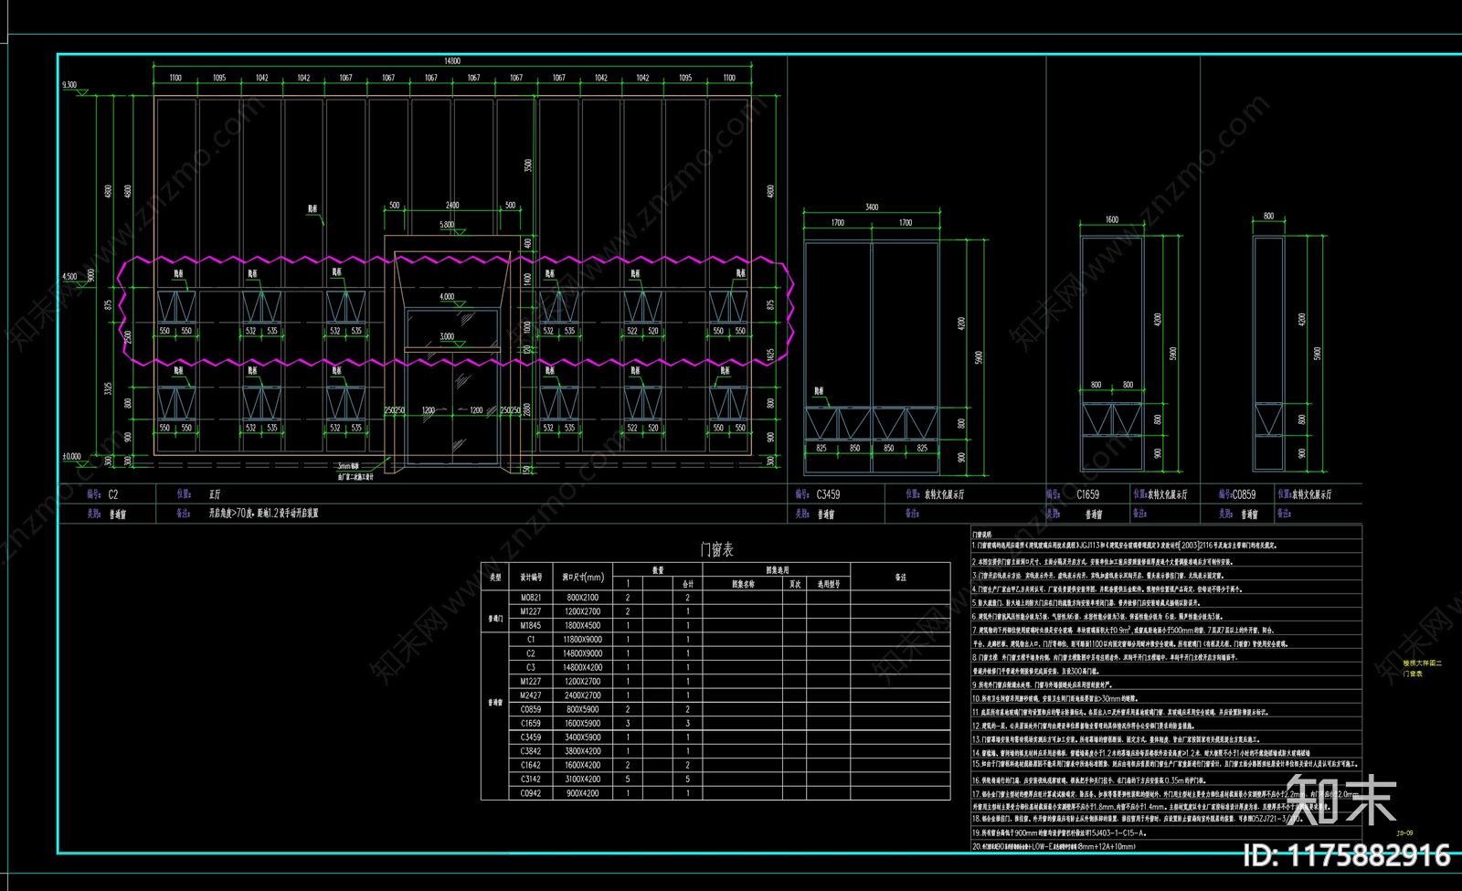Image resolution: width=1462 pixels, height=891 pixels.
Task: Select the 900X4200 size cell
Action: (583, 793)
